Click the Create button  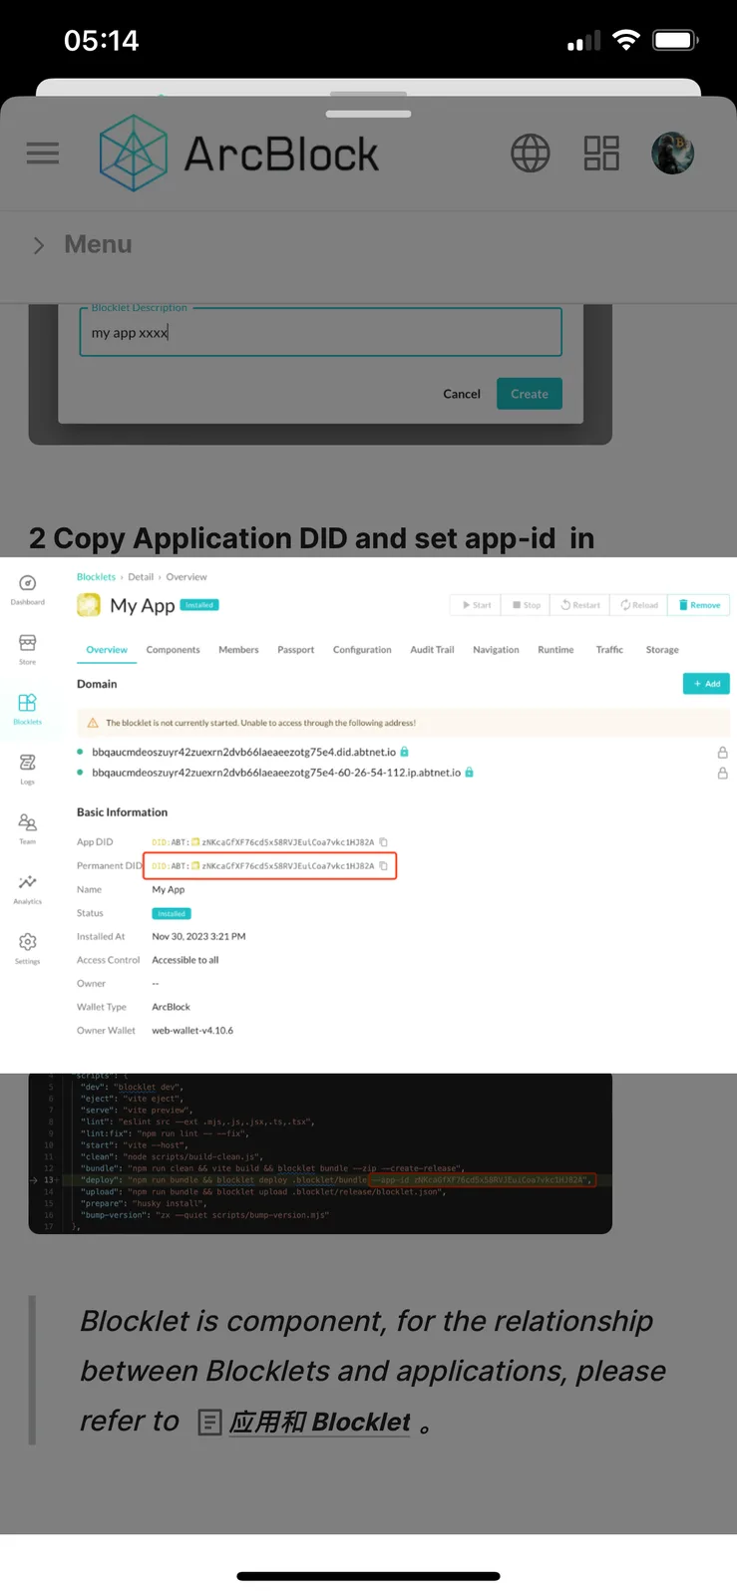[530, 394]
